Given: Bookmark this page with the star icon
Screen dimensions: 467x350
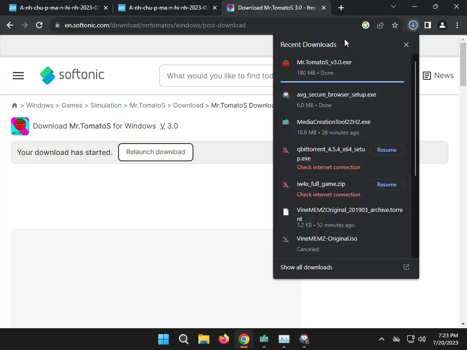Looking at the screenshot, I should (x=394, y=26).
